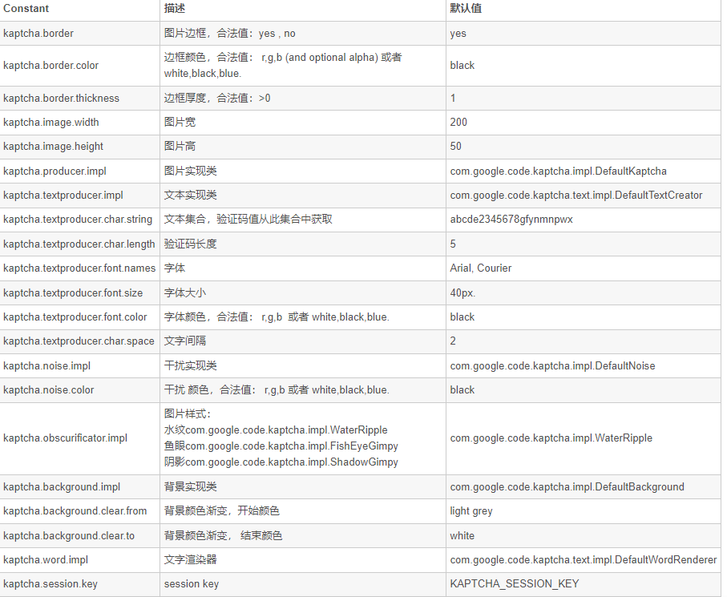Click the default value 'light grey'
727x597 pixels.
tap(471, 510)
